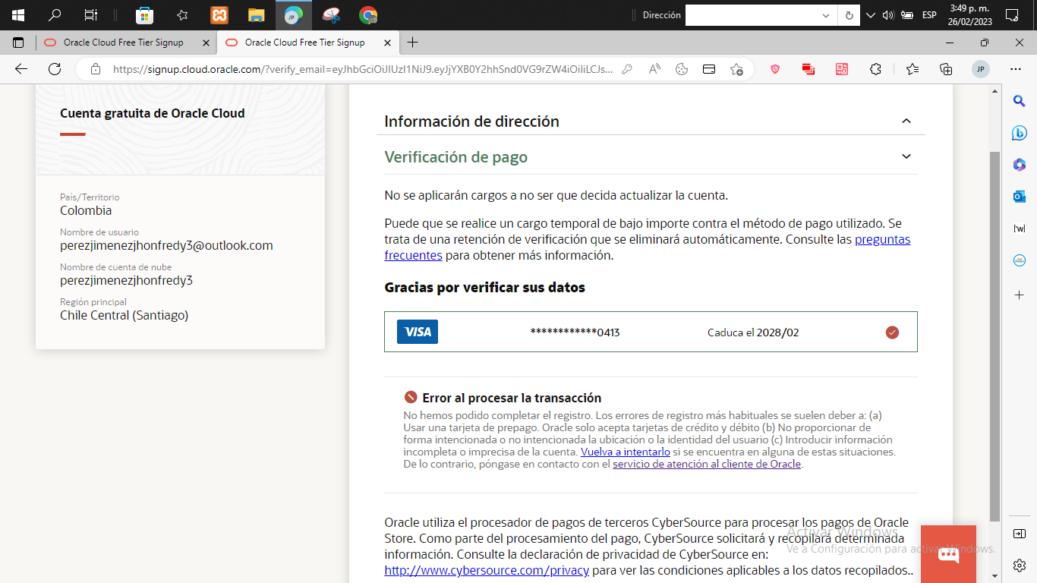1037x583 pixels.
Task: Click the ESP language indicator
Action: pyautogui.click(x=929, y=15)
